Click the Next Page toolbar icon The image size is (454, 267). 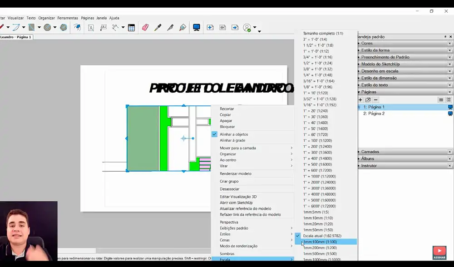tap(235, 28)
